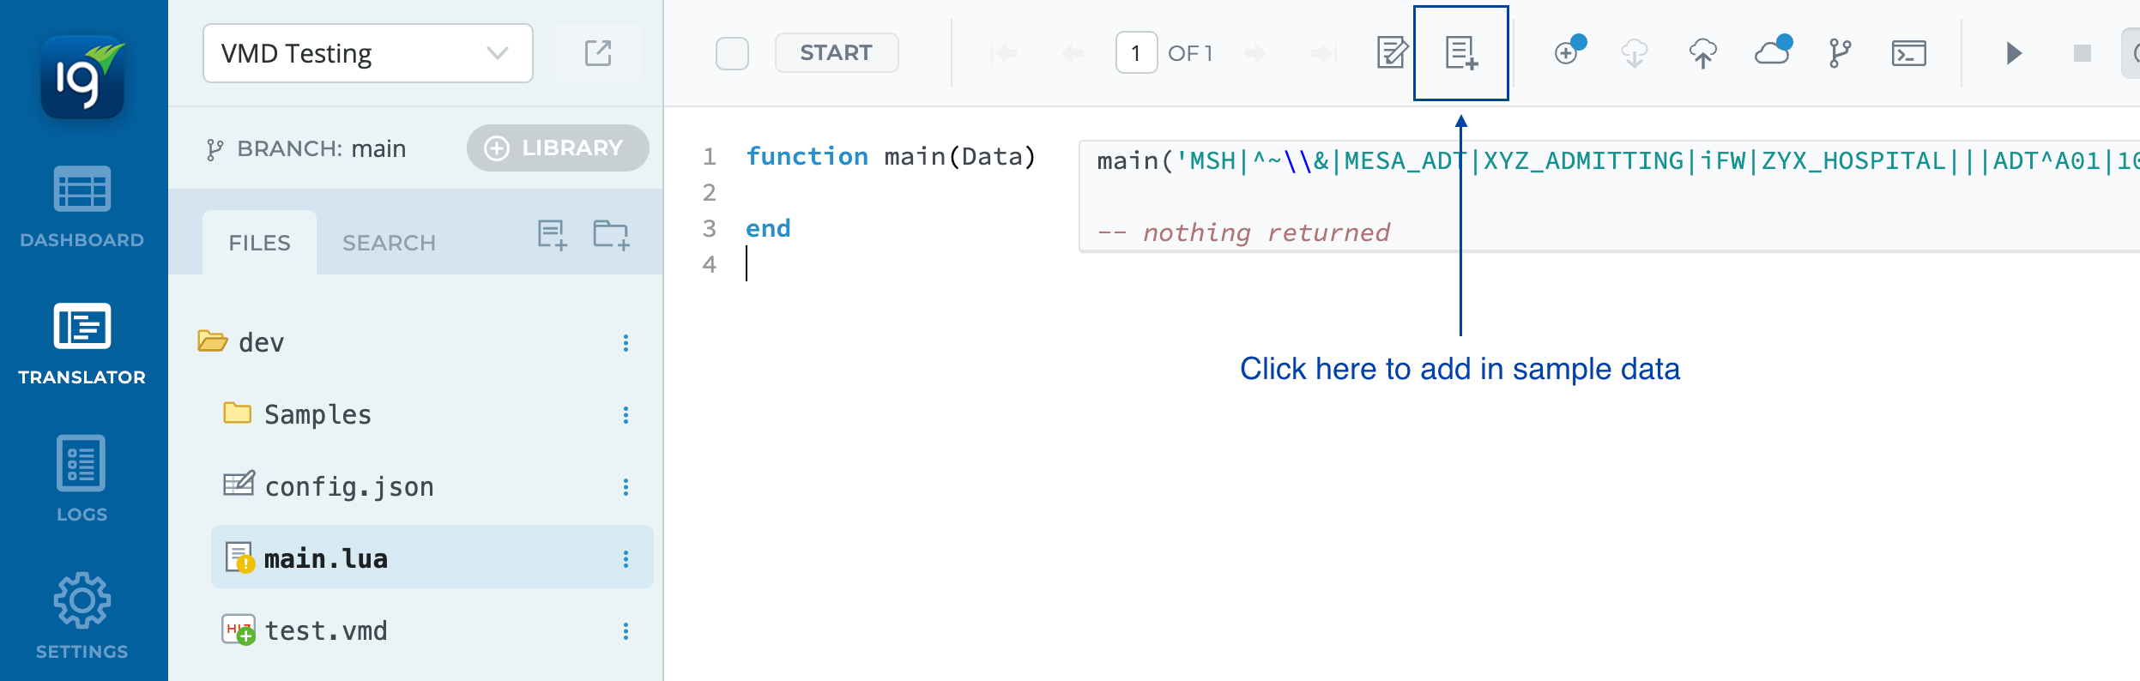Open test.vmd file in tree
The height and width of the screenshot is (681, 2140).
(x=326, y=631)
